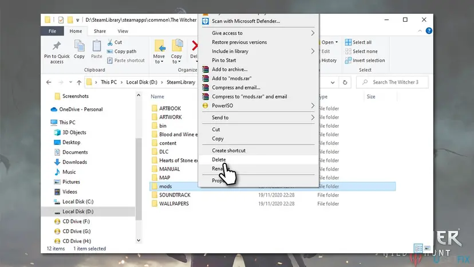Screen dimensions: 474x267
Task: Open the address bar history dropdown
Action: 333,83
